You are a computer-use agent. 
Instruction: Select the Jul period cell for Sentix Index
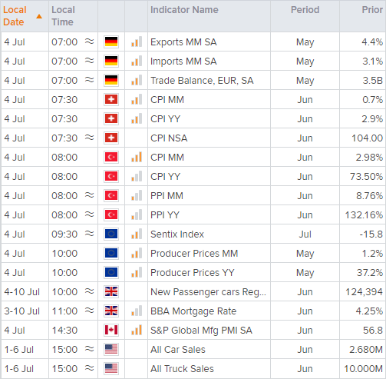point(305,234)
